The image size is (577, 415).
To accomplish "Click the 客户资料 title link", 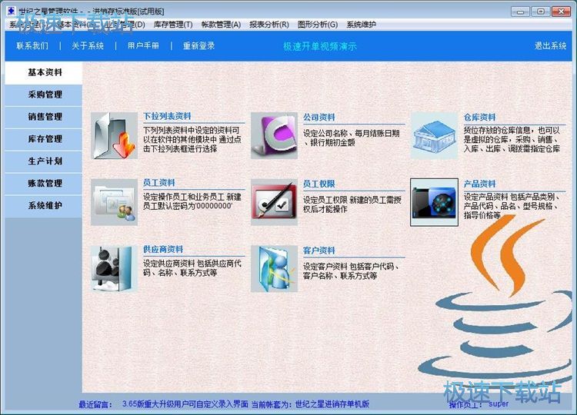I will [x=319, y=251].
